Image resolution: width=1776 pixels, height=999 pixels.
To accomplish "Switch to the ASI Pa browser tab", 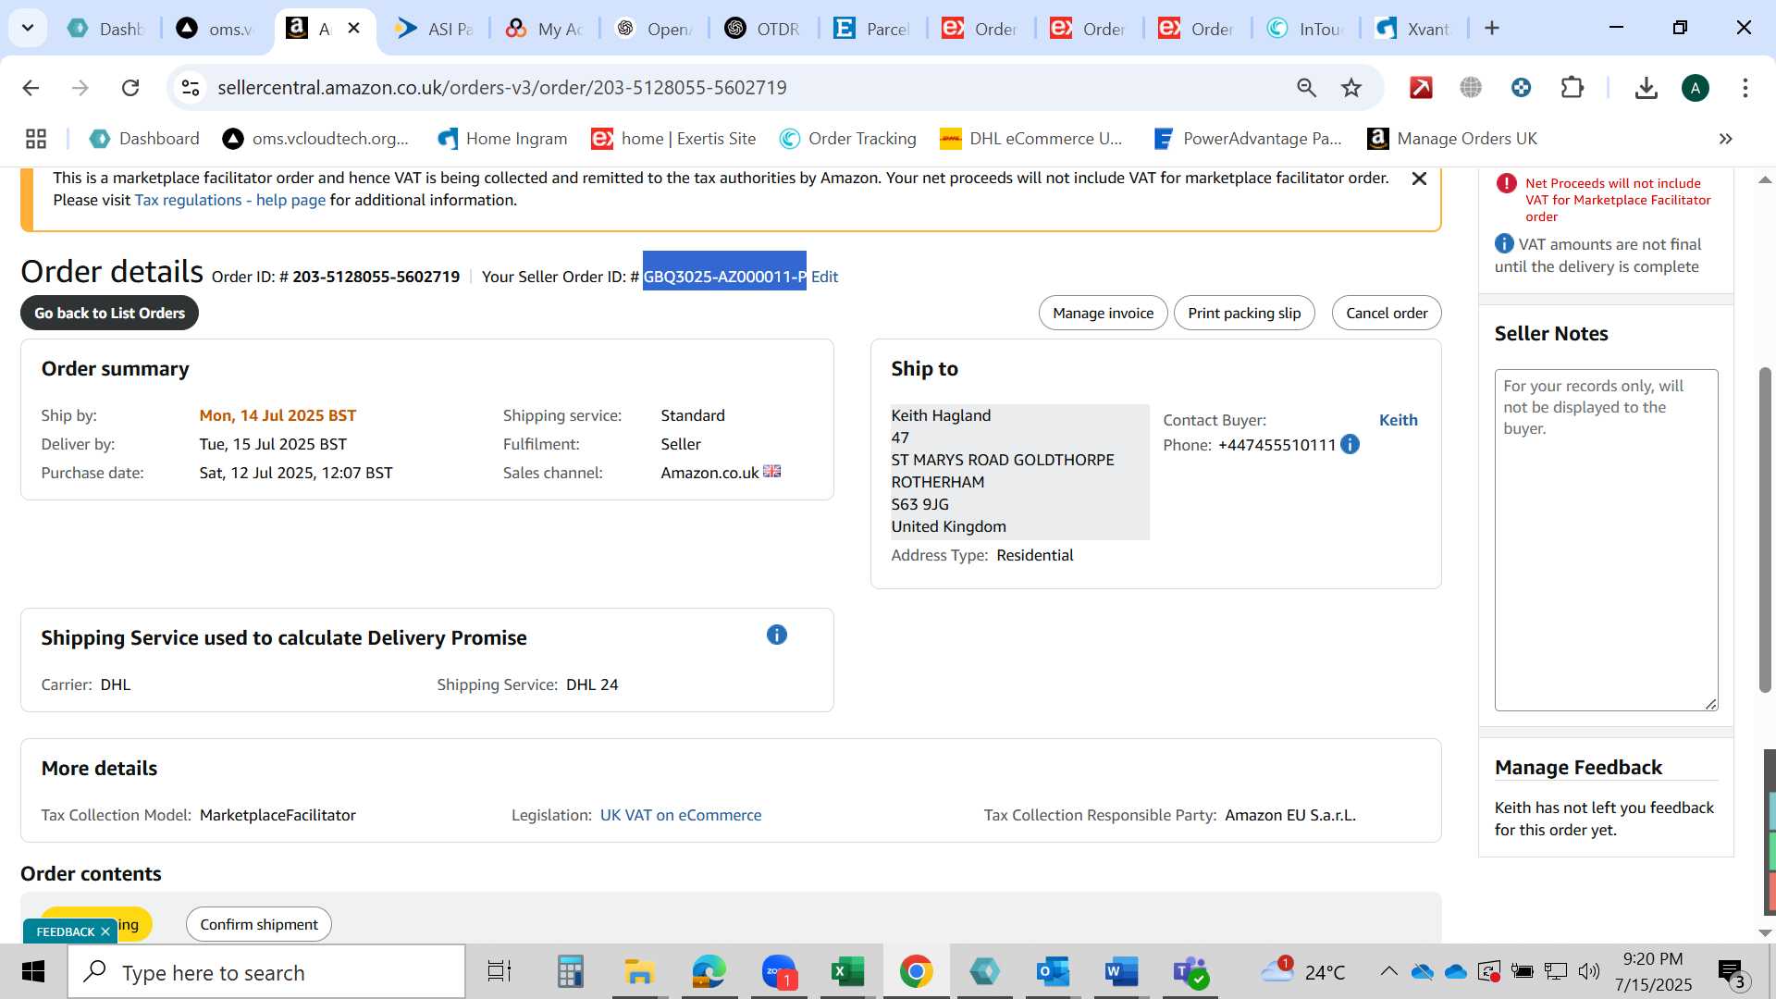I will (x=434, y=29).
